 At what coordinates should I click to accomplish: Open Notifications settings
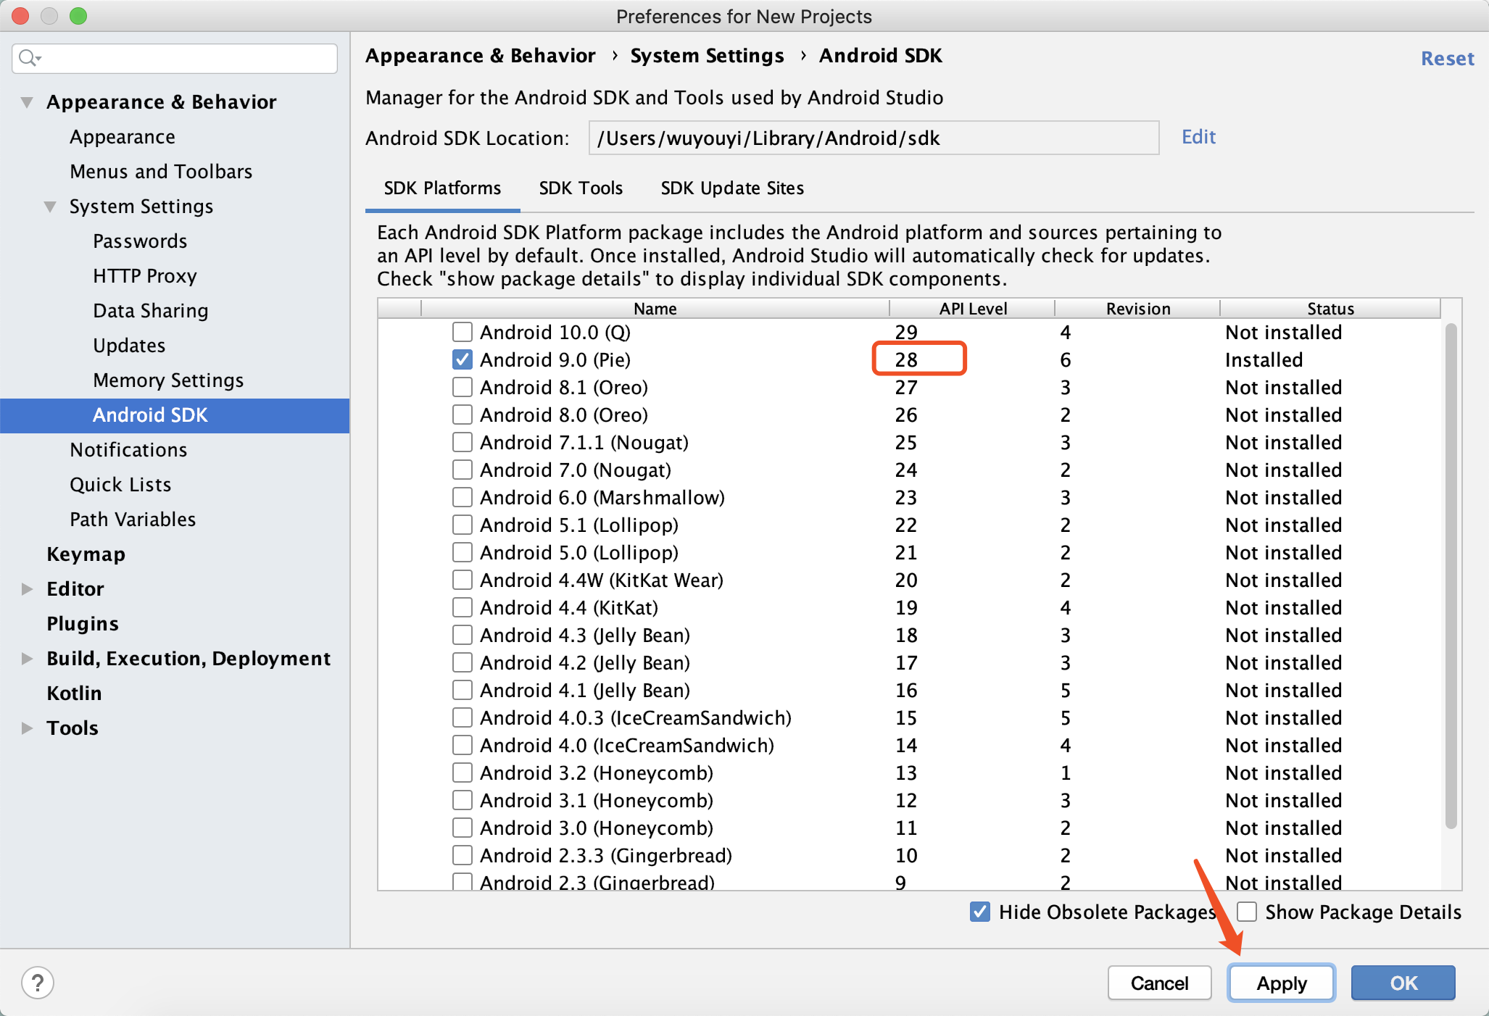[128, 450]
